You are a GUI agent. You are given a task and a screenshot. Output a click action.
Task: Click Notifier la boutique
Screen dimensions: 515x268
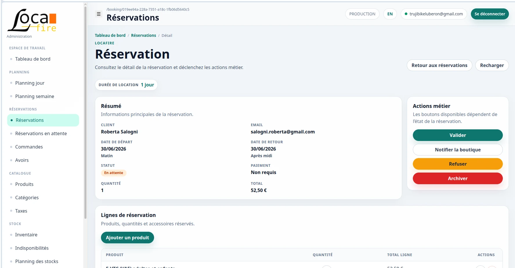[x=458, y=150]
